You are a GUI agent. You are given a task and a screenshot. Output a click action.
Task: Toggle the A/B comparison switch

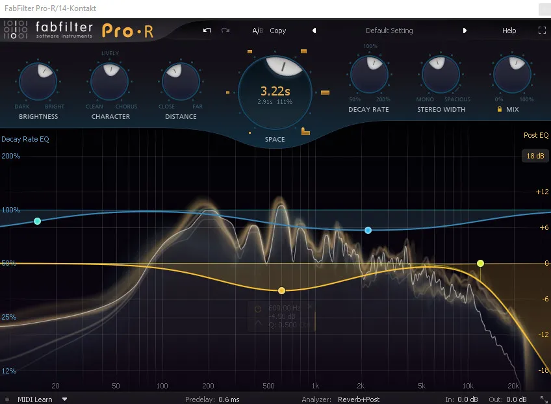click(258, 31)
